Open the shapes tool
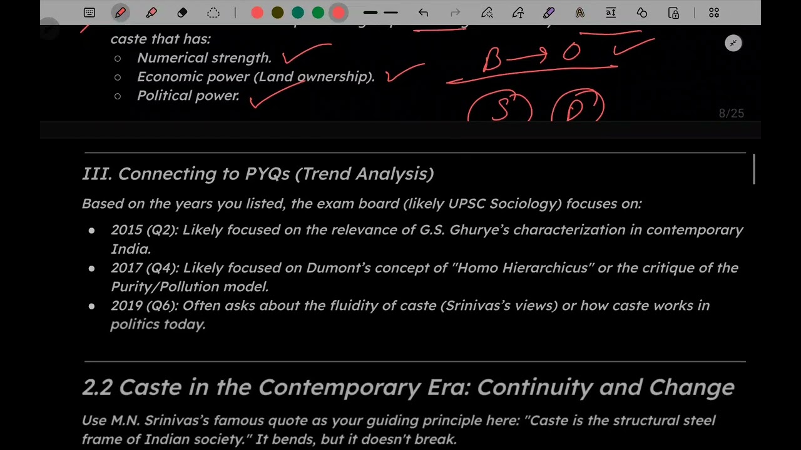The width and height of the screenshot is (801, 450). (642, 12)
